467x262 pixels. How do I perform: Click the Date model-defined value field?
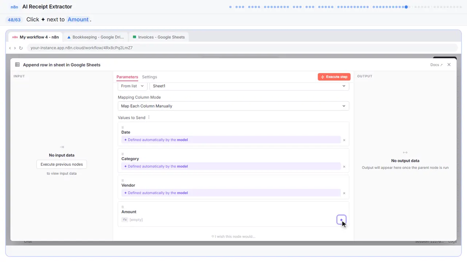click(231, 140)
